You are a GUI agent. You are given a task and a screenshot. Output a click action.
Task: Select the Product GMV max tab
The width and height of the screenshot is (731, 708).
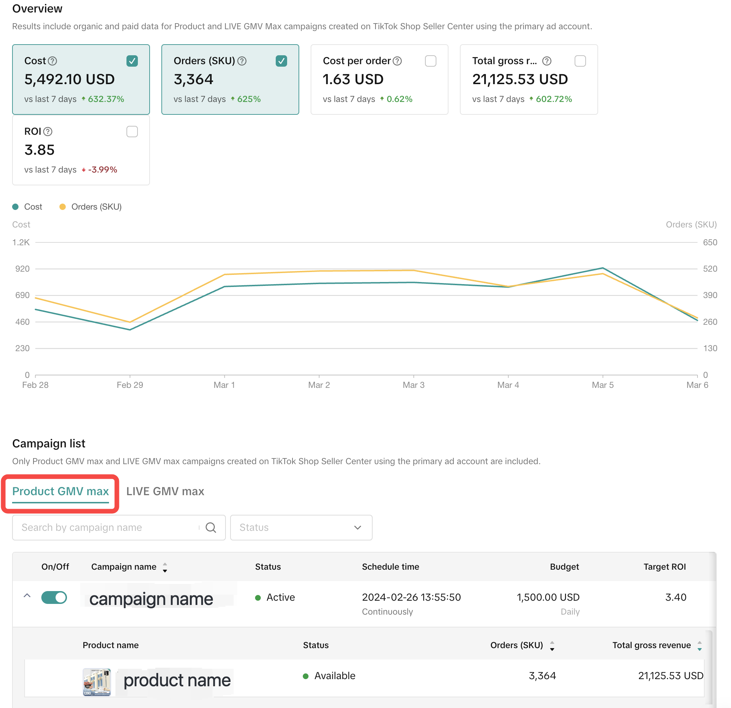click(x=61, y=491)
